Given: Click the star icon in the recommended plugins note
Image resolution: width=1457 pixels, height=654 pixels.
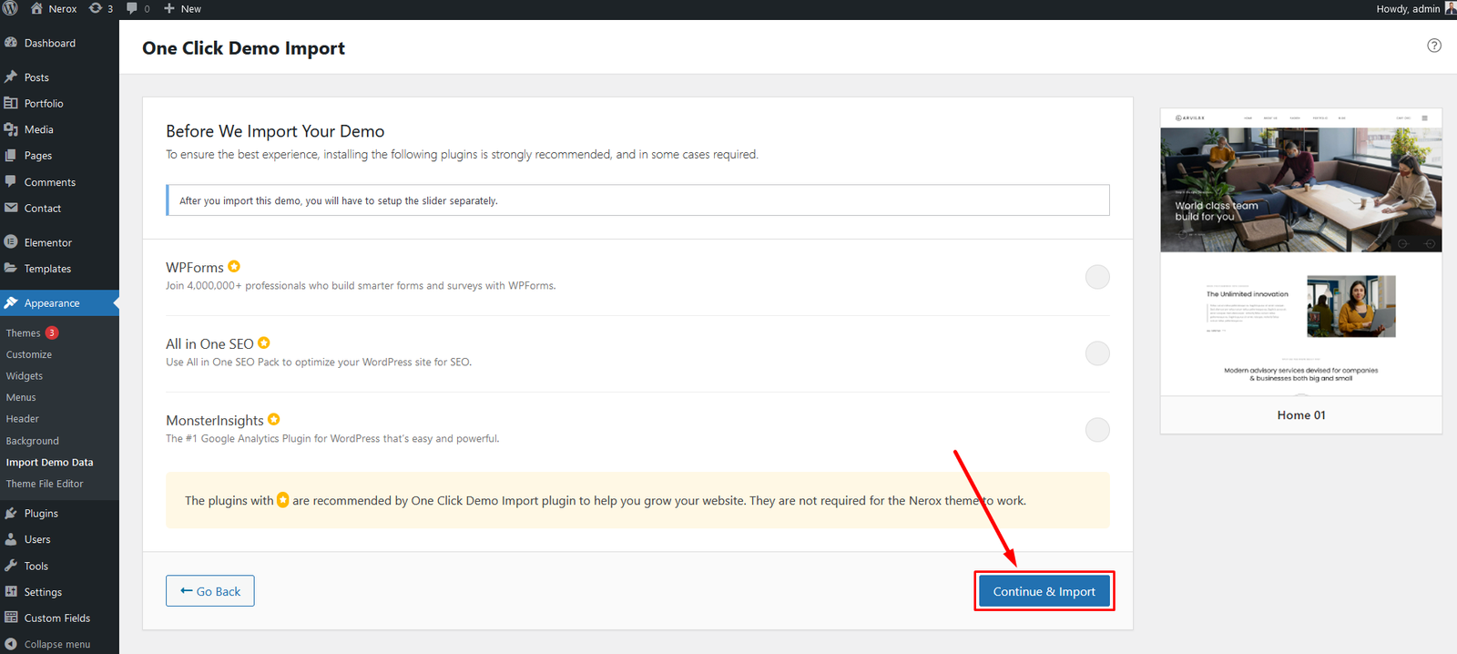Looking at the screenshot, I should coord(283,500).
